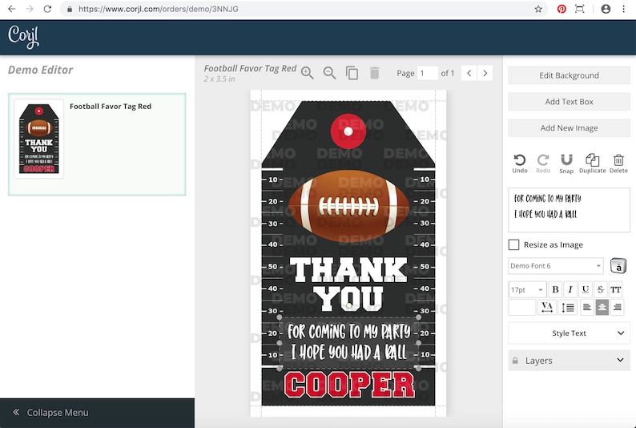Open line spacing control
The height and width of the screenshot is (428, 636).
click(x=567, y=308)
